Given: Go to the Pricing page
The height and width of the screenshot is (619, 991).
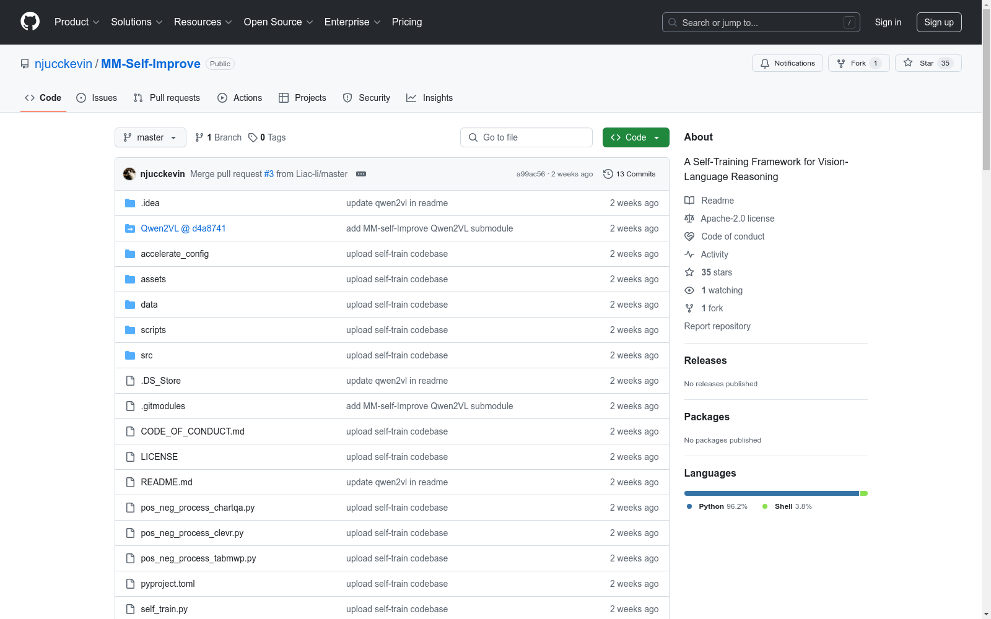Looking at the screenshot, I should 407,22.
